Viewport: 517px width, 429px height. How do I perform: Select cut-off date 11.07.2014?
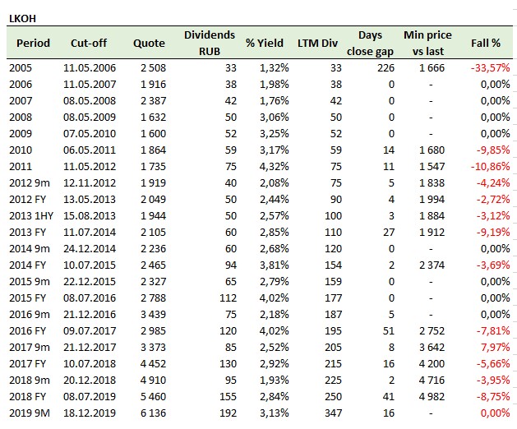point(90,233)
